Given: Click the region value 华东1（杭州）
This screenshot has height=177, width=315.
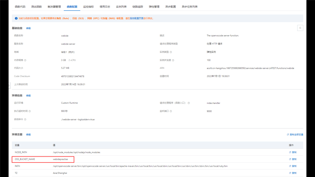Looking at the screenshot, I should coord(68,52).
